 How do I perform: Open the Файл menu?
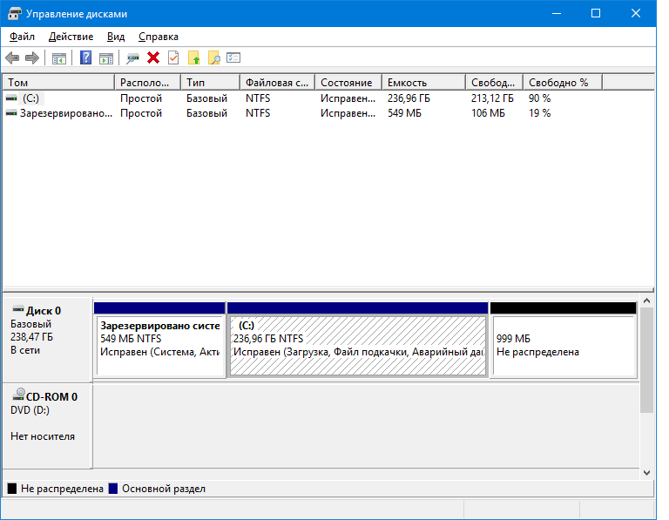(23, 37)
